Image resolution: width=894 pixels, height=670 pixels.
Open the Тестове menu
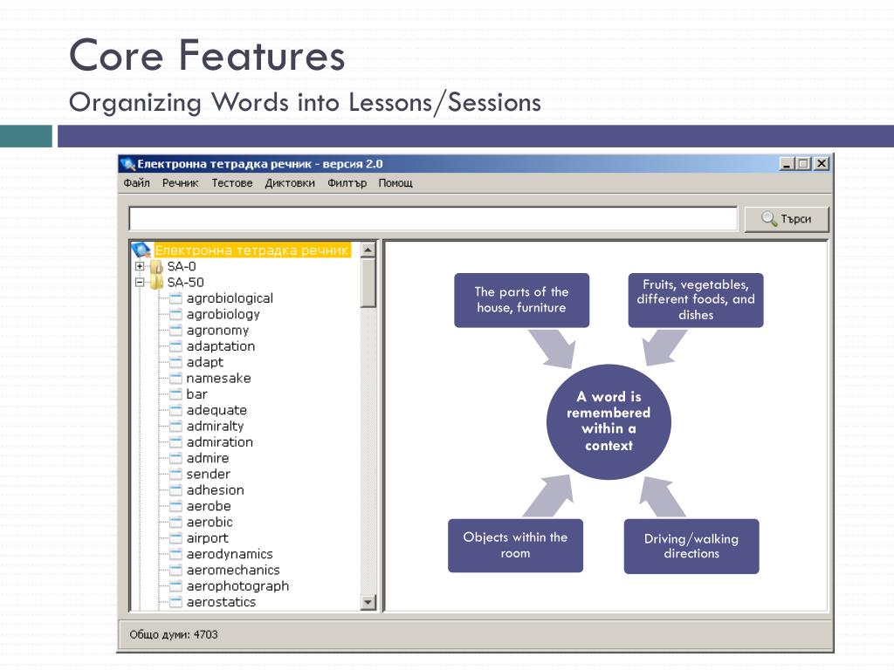click(x=232, y=183)
